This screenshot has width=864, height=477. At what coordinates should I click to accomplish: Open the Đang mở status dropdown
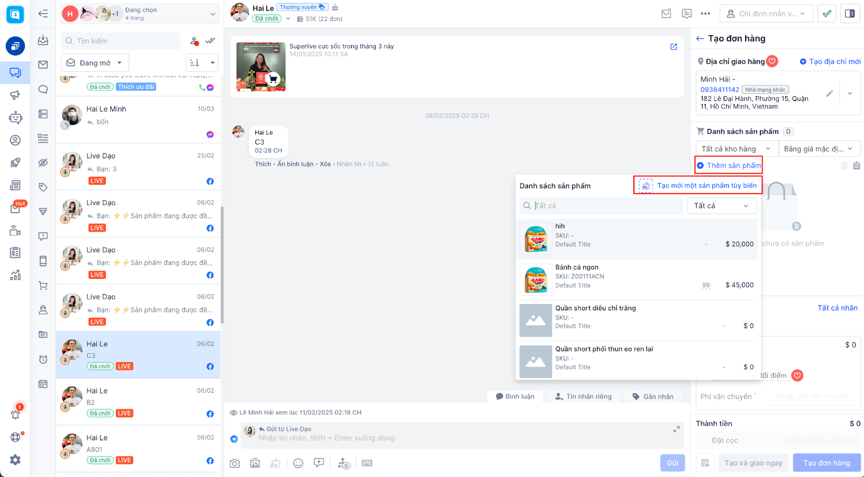pyautogui.click(x=95, y=63)
